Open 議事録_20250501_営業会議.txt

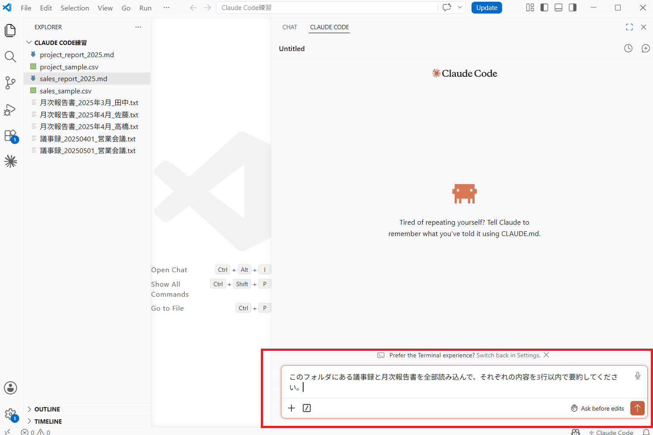[x=87, y=151]
